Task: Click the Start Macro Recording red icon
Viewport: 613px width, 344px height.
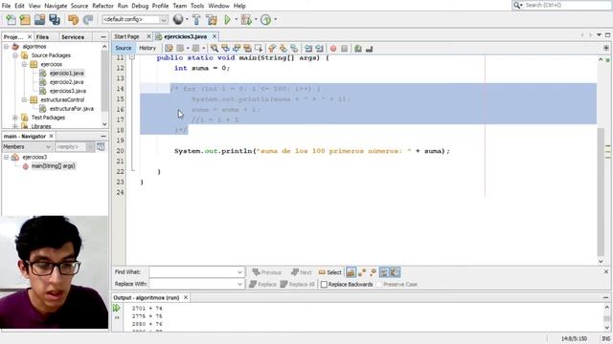Action: 333,49
